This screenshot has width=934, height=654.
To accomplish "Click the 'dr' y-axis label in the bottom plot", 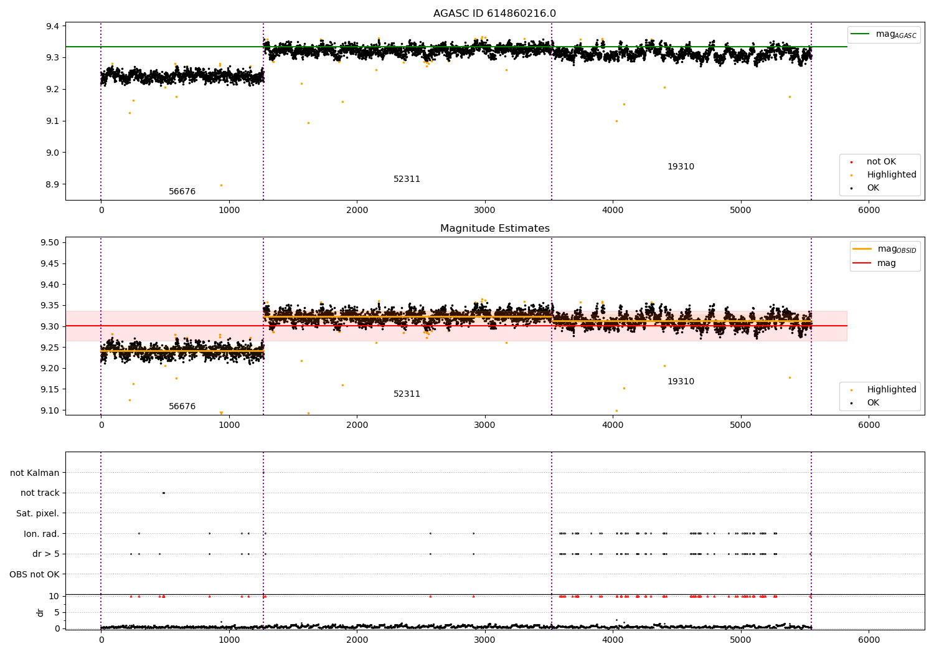I will click(40, 612).
